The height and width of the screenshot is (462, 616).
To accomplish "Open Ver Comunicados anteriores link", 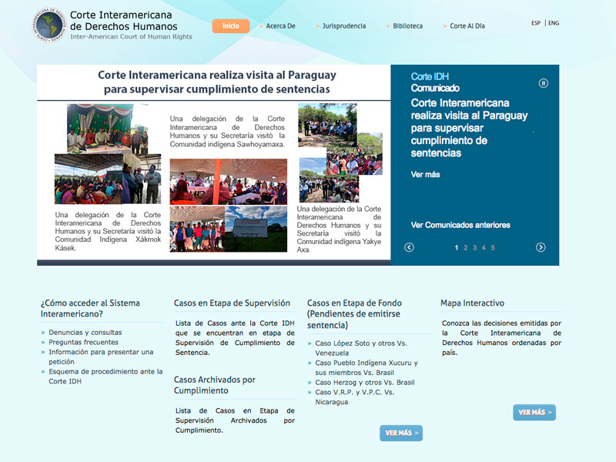I will 460,225.
